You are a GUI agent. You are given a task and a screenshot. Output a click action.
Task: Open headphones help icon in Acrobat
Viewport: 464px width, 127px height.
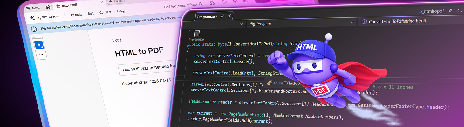coord(212,3)
